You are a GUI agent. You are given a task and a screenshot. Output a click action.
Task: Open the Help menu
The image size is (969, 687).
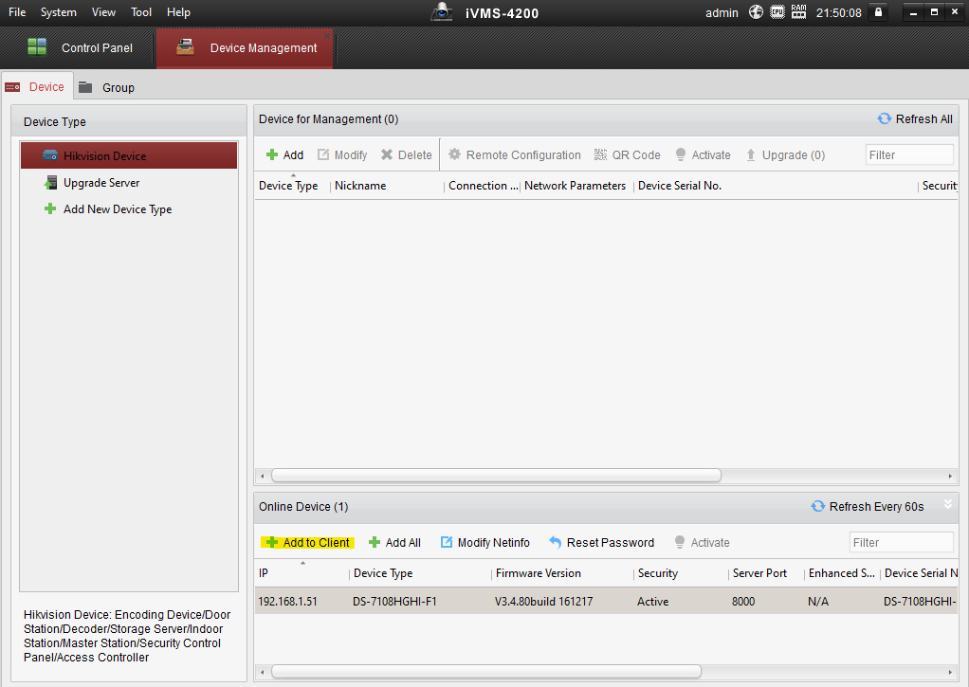pos(178,12)
